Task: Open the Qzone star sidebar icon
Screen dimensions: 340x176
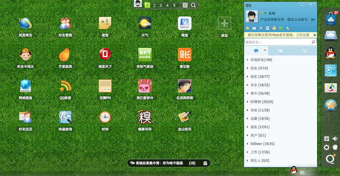Action: click(x=331, y=105)
